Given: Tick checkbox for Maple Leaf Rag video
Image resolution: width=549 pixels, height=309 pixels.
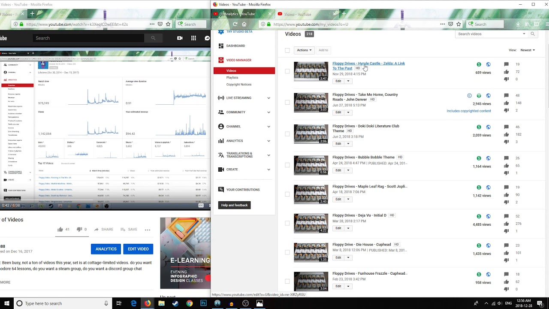Looking at the screenshot, I should click(x=287, y=194).
